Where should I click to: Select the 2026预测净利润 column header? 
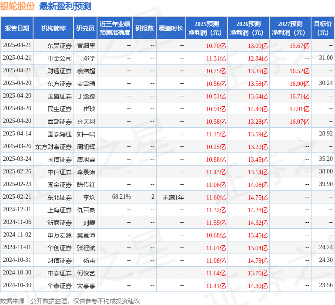pos(248,28)
